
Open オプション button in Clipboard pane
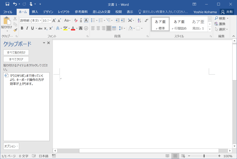tap(11, 146)
